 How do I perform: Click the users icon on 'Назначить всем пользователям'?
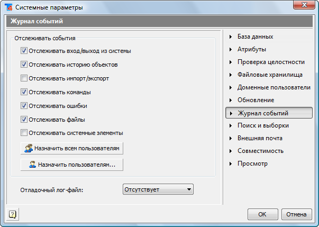(29, 148)
